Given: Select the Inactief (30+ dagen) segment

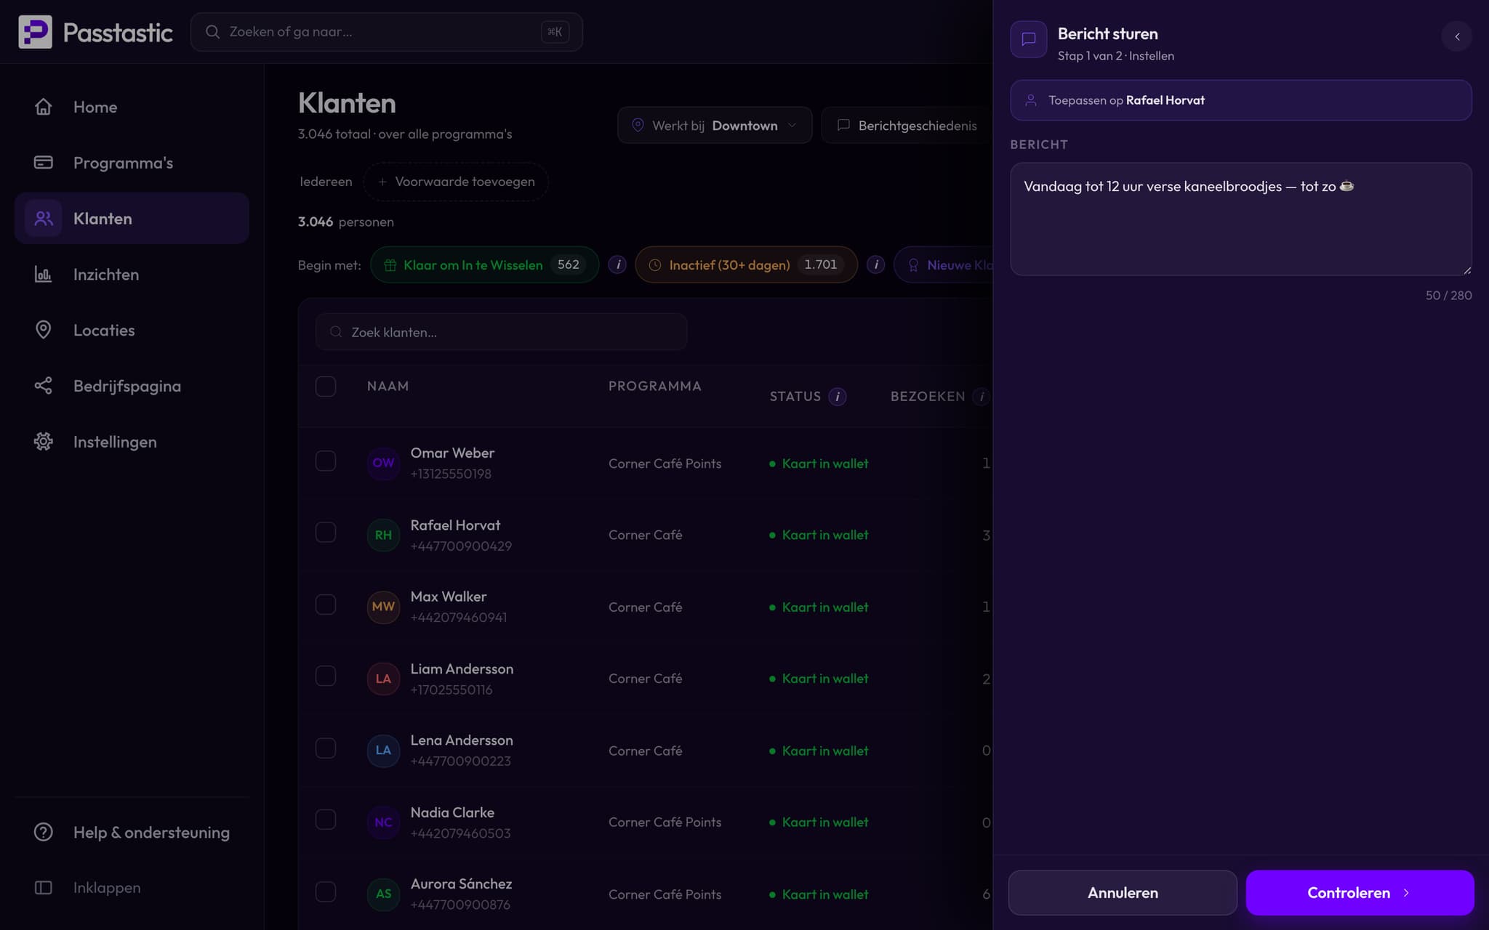Looking at the screenshot, I should (x=746, y=264).
